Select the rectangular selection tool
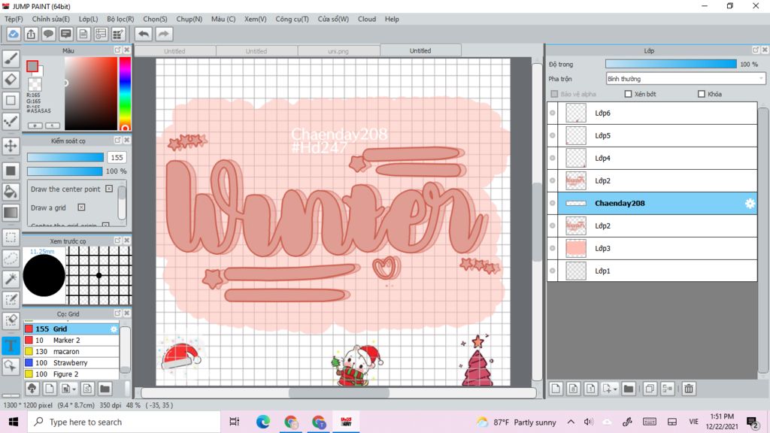The image size is (770, 433). [x=11, y=238]
